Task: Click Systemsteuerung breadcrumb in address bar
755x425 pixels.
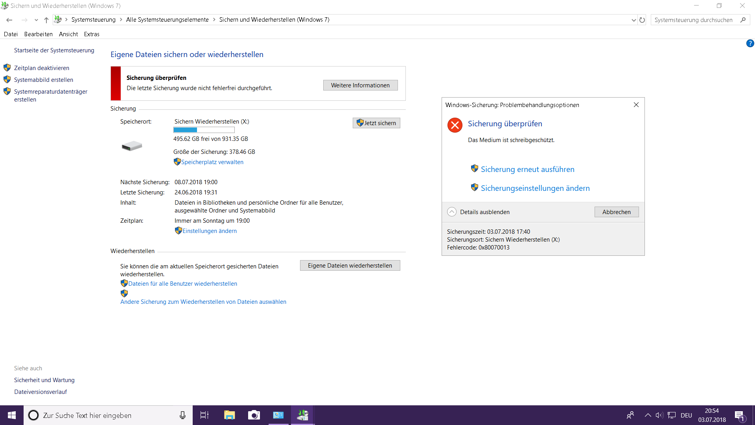Action: (94, 20)
